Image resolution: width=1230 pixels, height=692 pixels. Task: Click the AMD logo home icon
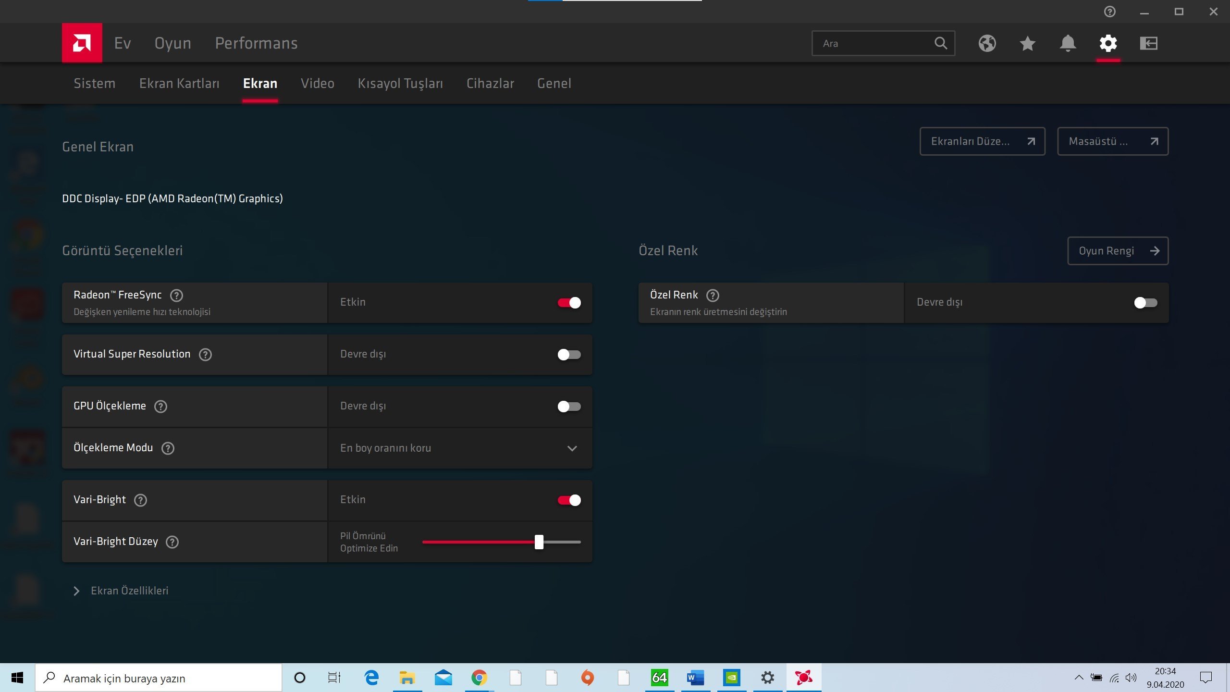[82, 43]
